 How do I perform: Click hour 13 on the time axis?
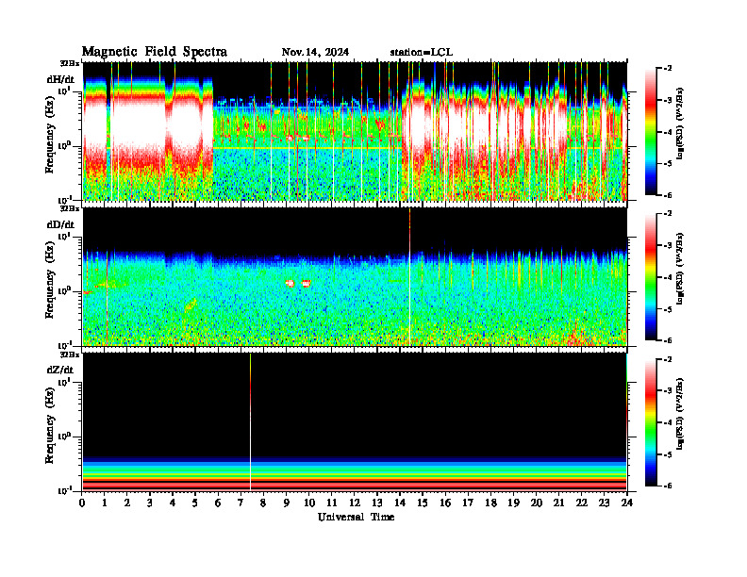377,503
